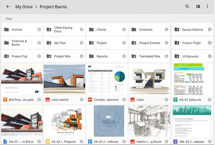Show info for Translated files
This screenshot has height=145, width=215.
point(166,56)
